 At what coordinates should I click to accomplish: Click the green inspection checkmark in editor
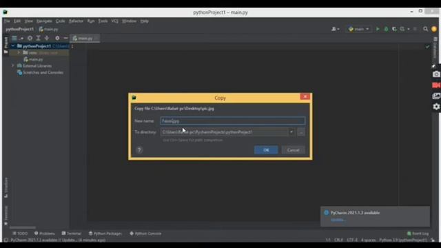(x=427, y=47)
